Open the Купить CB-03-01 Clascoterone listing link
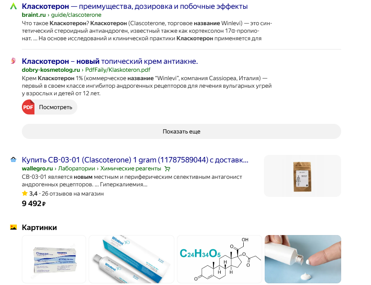This screenshot has height=285, width=371. 135,160
